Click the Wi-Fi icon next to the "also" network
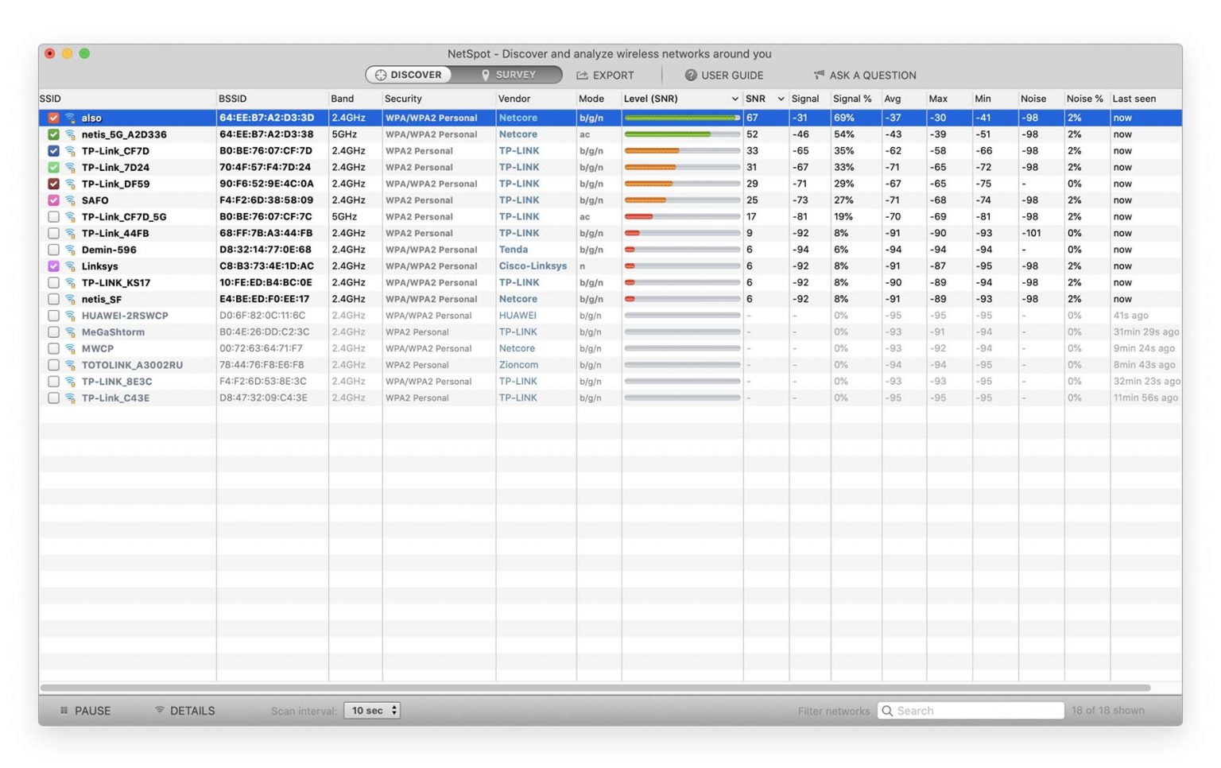This screenshot has width=1221, height=768. pyautogui.click(x=69, y=117)
